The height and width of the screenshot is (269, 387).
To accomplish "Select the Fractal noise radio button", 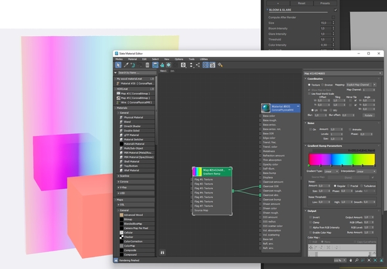I will 348,186.
